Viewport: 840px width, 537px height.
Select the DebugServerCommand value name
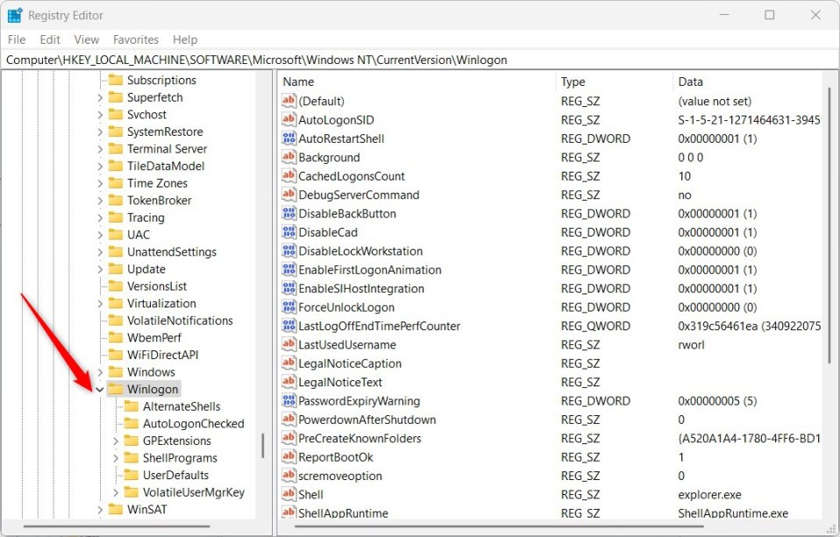tap(359, 194)
